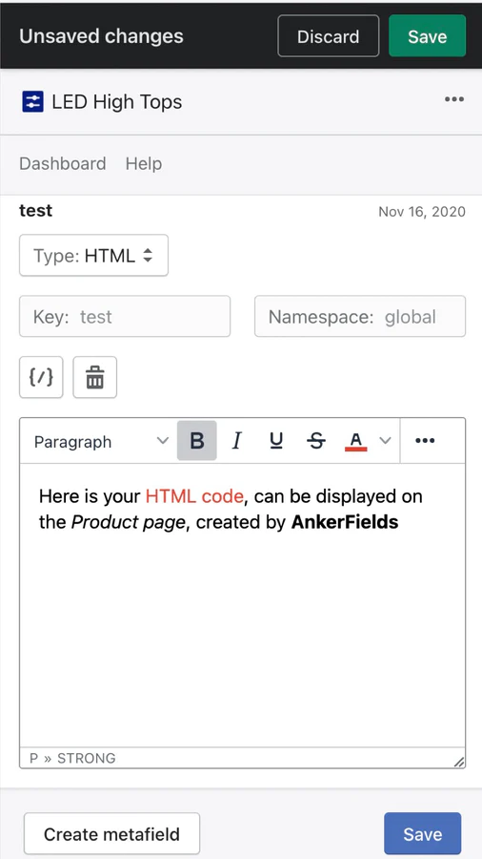
Task: Open LED High Tops more actions menu
Action: click(454, 99)
